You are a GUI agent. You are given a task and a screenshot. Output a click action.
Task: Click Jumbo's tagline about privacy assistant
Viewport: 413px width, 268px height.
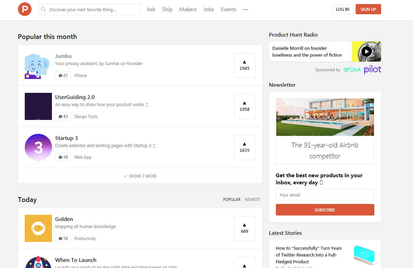pyautogui.click(x=99, y=64)
